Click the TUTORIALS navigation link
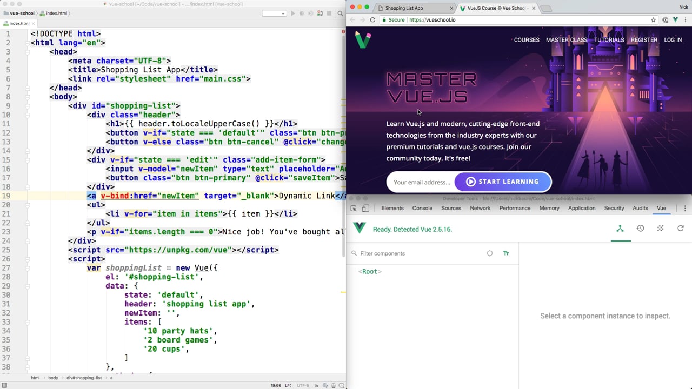Screen dimensions: 692x389 [609, 40]
